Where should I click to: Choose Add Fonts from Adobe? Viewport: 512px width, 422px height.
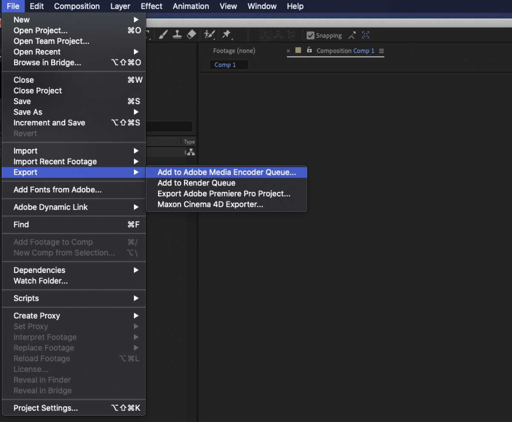point(74,190)
